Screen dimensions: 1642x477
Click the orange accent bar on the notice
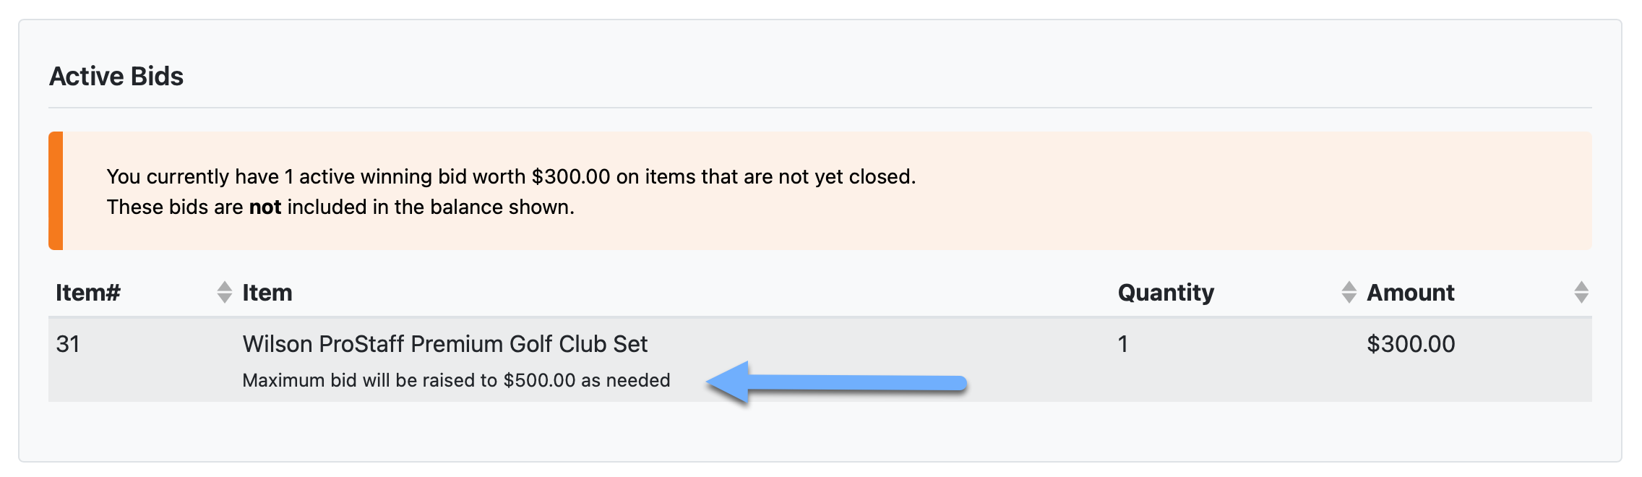click(x=56, y=191)
